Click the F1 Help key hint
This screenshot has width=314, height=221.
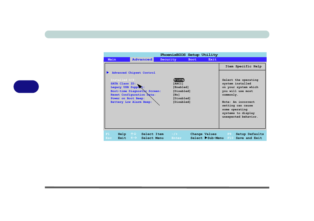pos(116,134)
